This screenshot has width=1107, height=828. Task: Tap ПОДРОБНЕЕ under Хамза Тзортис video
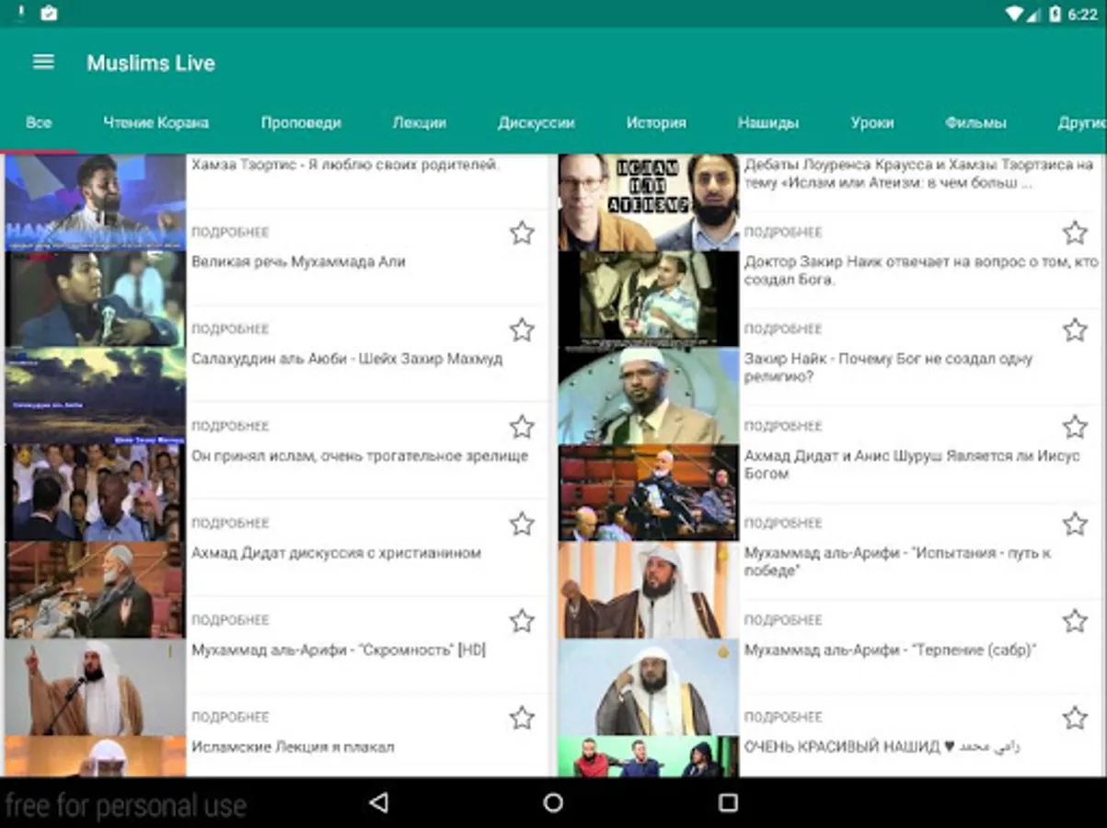pyautogui.click(x=230, y=233)
